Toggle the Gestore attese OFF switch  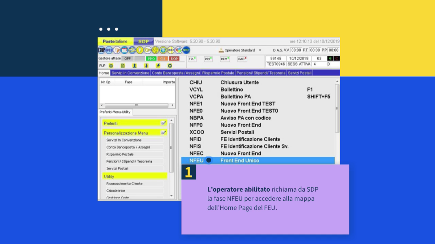127,59
